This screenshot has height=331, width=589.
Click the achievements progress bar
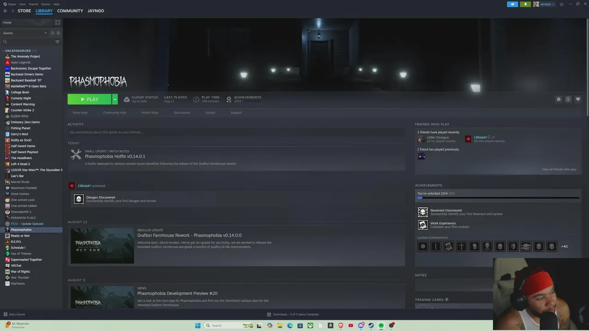coord(498,198)
